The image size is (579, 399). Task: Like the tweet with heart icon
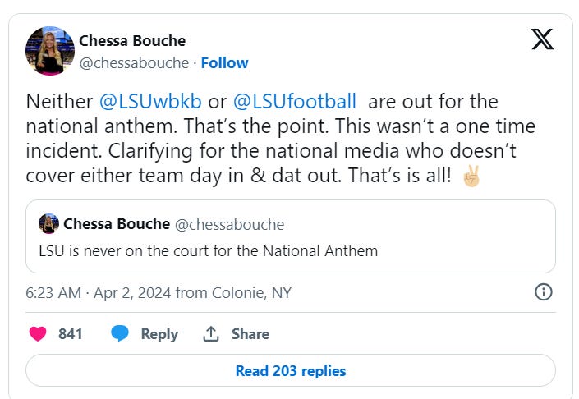click(x=38, y=333)
